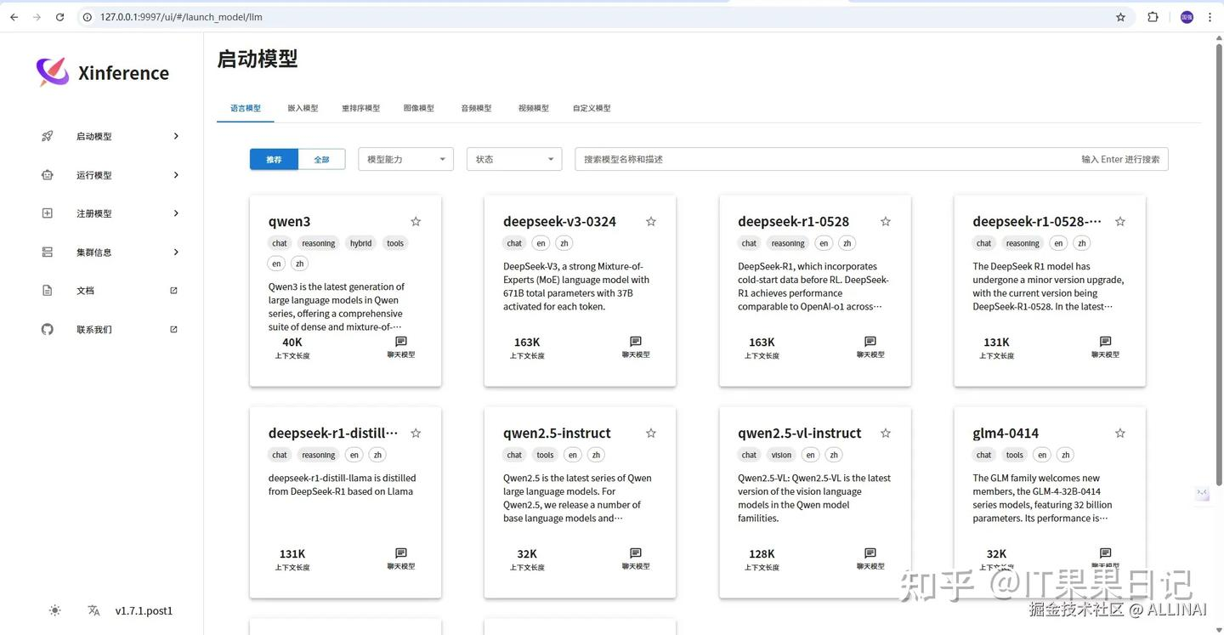Screen dimensions: 1224x635
Task: Open the 音频模型 tab
Action: coord(476,108)
